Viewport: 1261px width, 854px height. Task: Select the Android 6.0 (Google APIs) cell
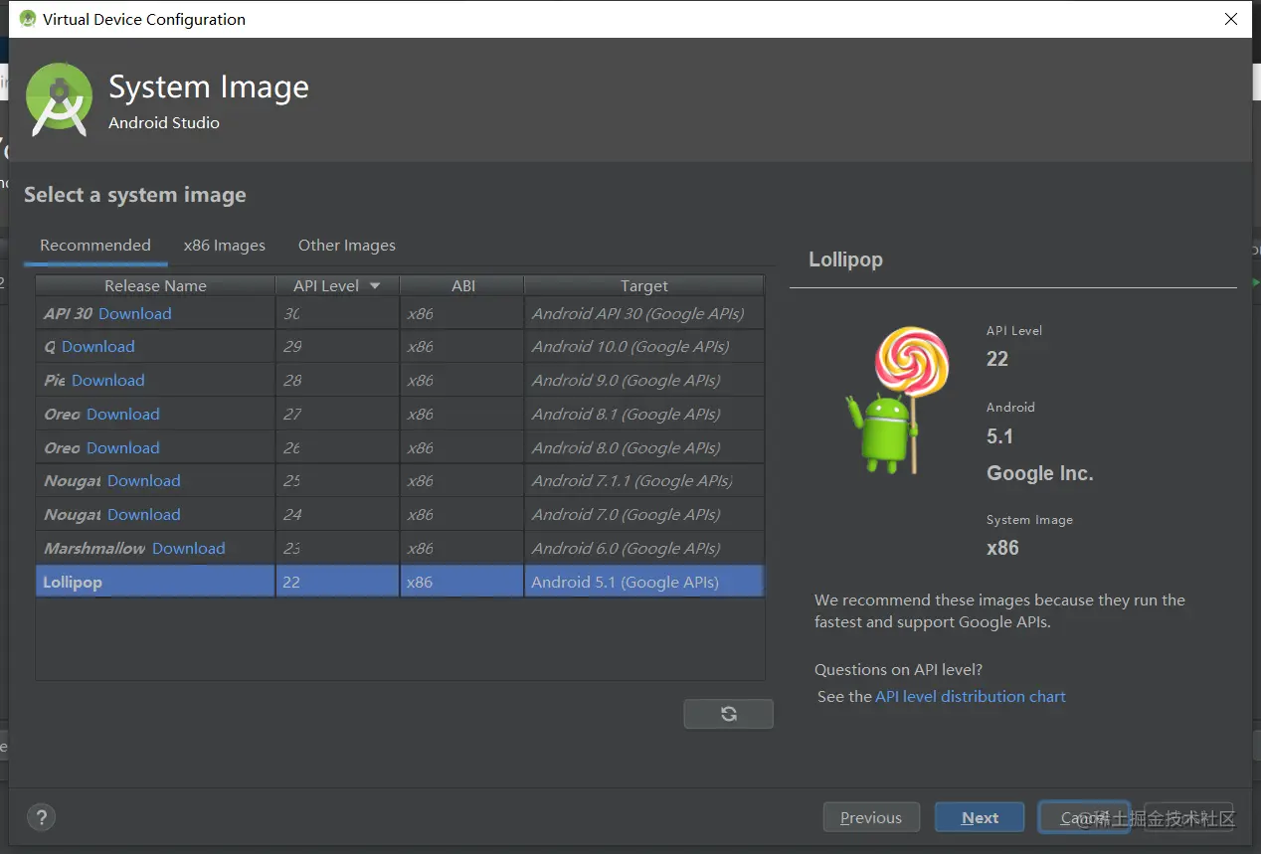coord(644,548)
